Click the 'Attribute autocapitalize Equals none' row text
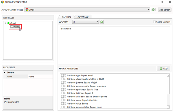 point(84,107)
